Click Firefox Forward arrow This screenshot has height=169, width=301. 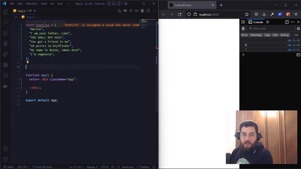(171, 15)
